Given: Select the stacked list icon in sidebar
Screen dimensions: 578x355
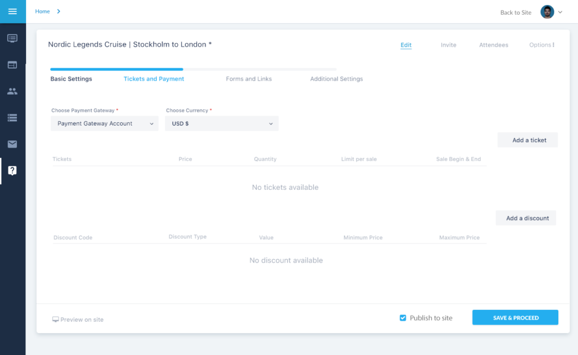Looking at the screenshot, I should 12,118.
